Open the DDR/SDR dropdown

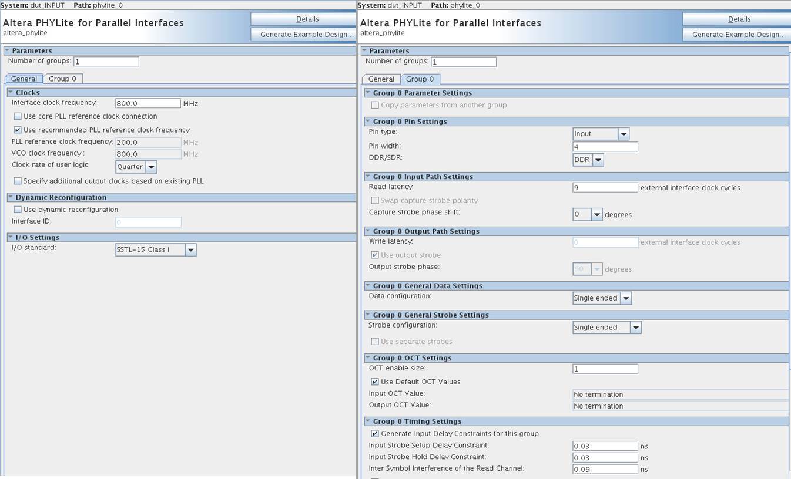coord(588,160)
